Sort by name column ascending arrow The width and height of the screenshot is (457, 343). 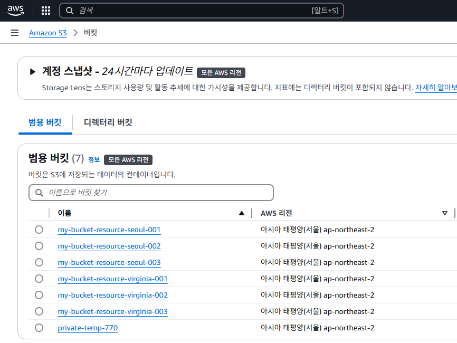point(242,213)
